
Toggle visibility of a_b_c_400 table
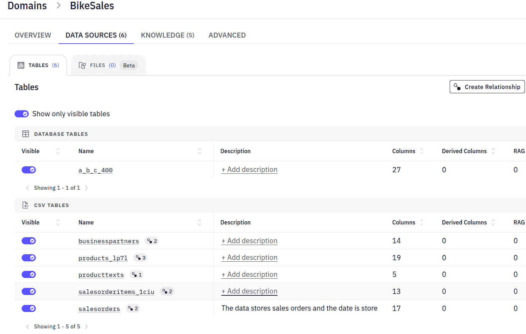(29, 169)
